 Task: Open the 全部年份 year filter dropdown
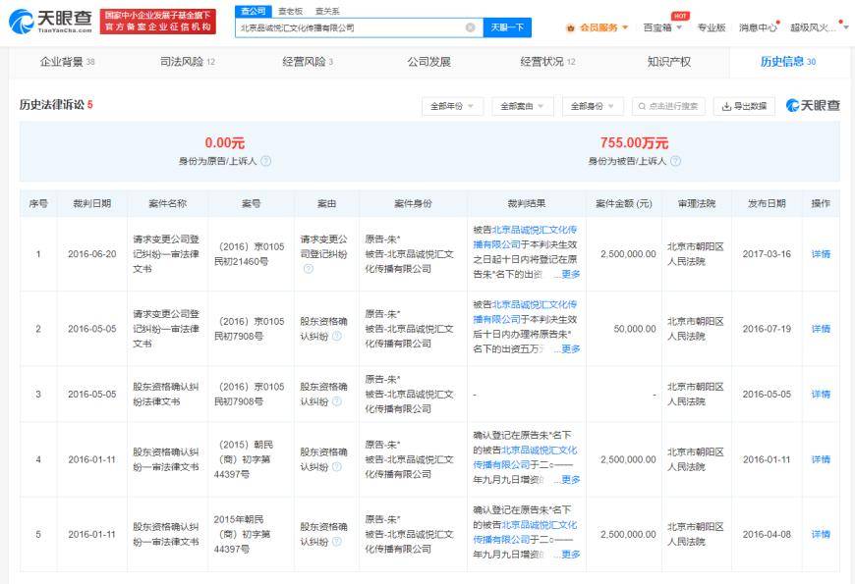click(452, 106)
